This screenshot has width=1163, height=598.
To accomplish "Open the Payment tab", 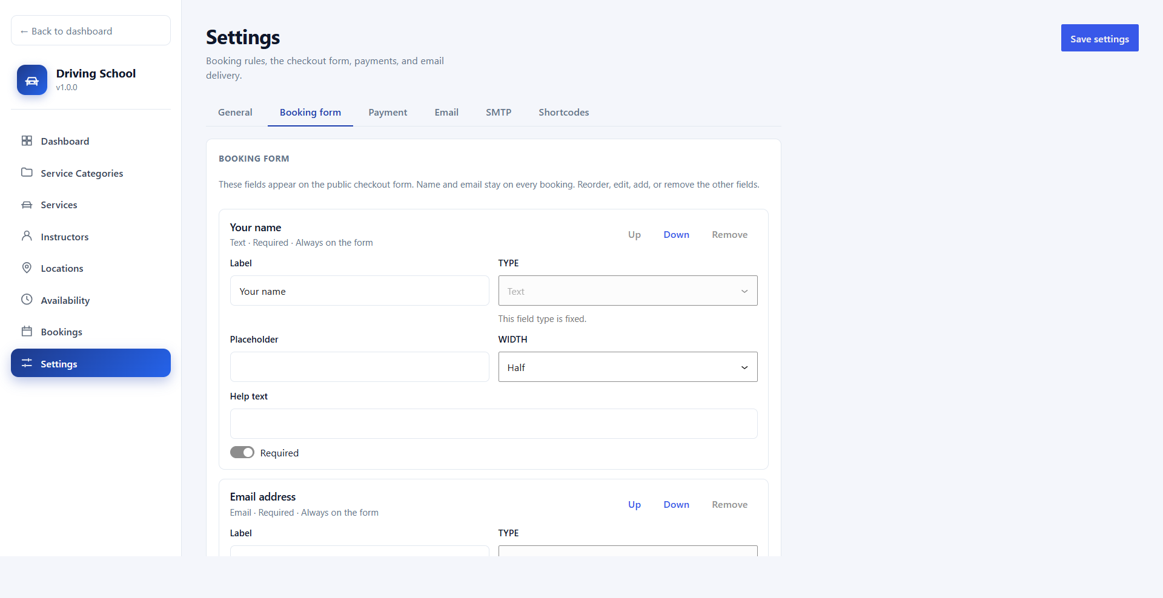I will coord(388,113).
